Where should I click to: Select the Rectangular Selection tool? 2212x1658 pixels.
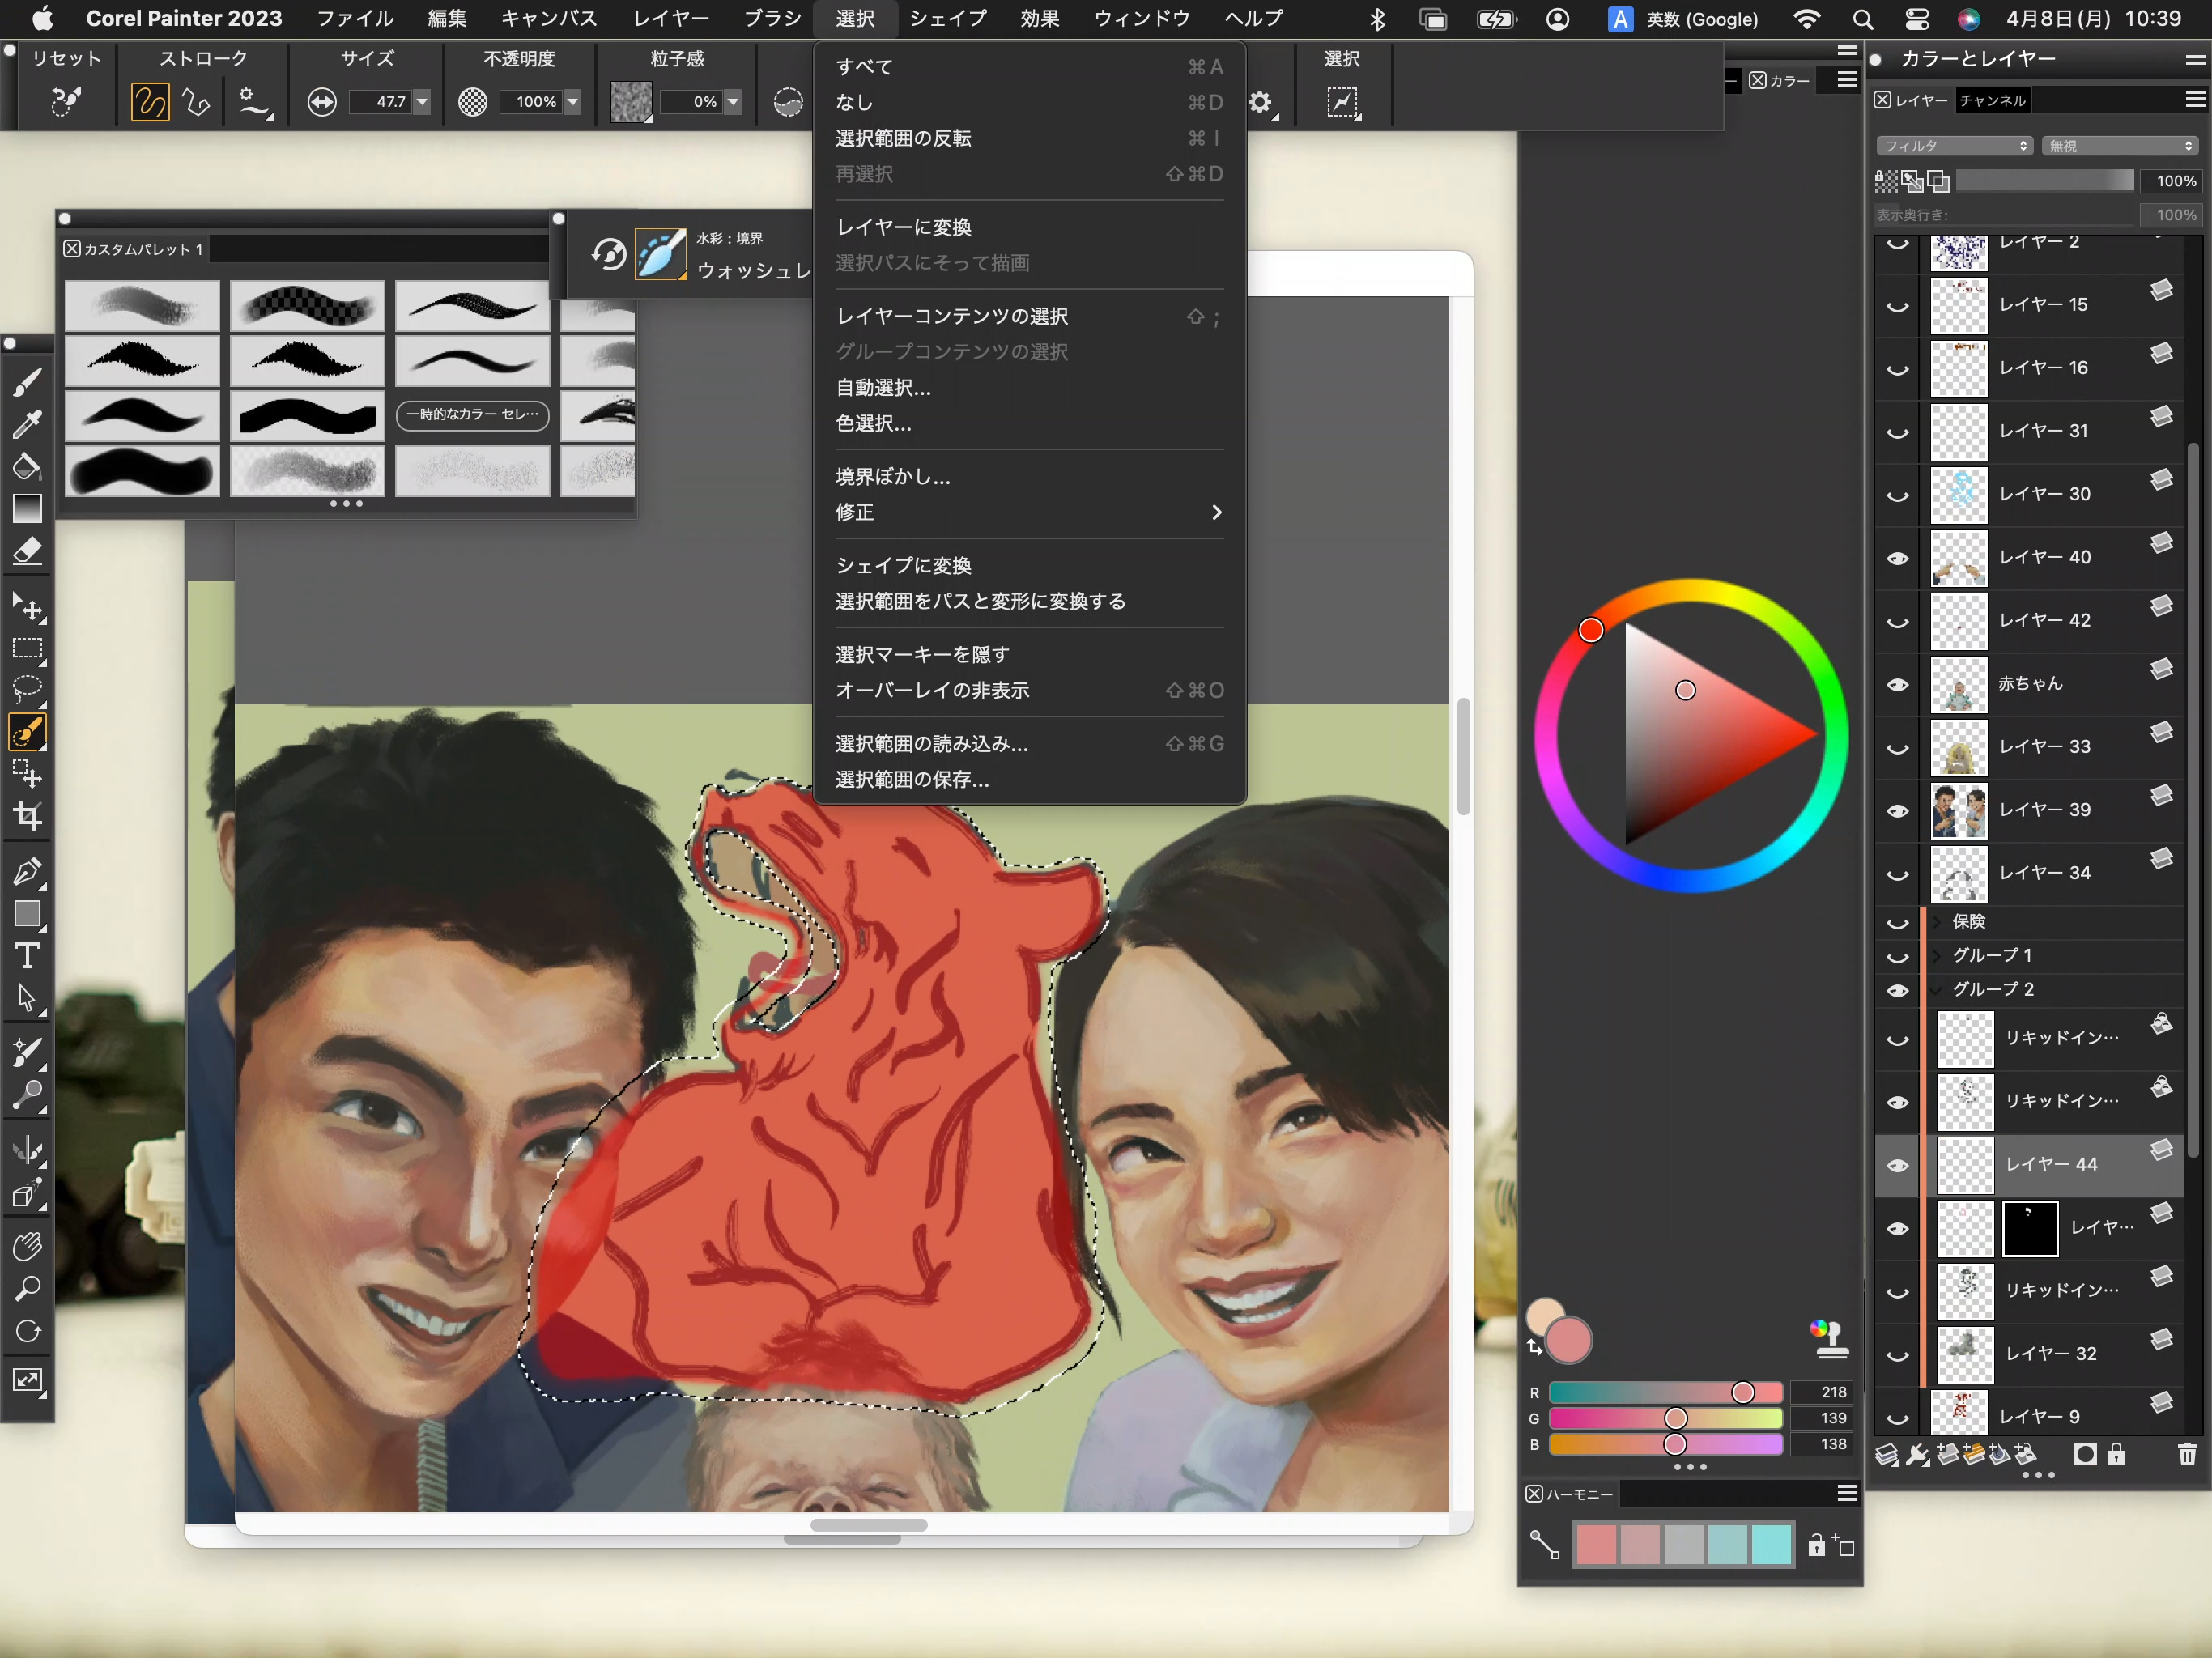point(27,649)
